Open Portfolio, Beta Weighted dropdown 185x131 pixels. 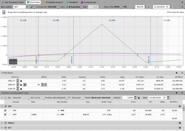(55, 98)
